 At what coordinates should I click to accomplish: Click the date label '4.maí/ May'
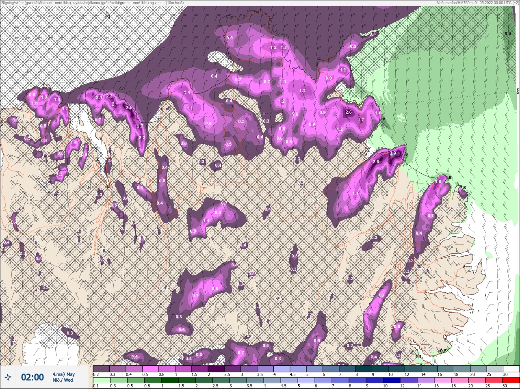pyautogui.click(x=63, y=374)
